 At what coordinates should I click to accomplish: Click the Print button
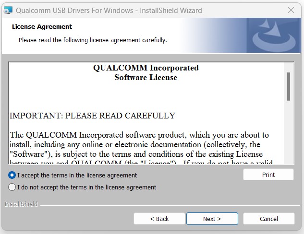tap(268, 175)
